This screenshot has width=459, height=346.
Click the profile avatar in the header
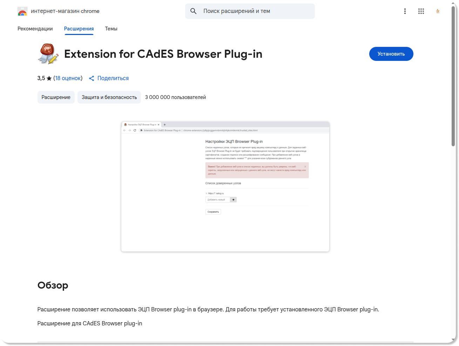click(438, 11)
